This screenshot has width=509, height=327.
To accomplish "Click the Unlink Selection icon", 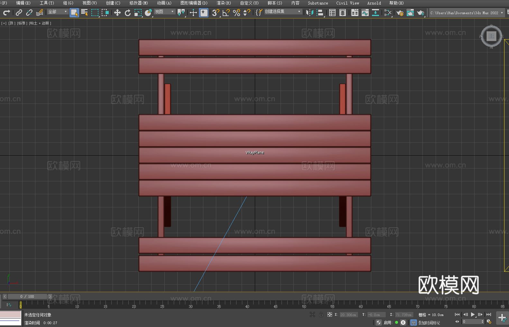I will (x=29, y=13).
